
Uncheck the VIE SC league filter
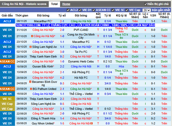tap(113, 10)
